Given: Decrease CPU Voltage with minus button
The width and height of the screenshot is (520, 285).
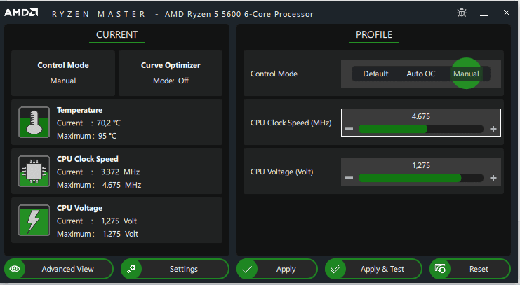Looking at the screenshot, I should tap(349, 178).
